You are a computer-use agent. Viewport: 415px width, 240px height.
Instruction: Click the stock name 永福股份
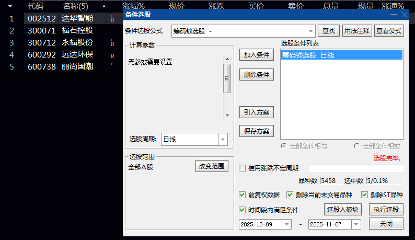point(77,42)
